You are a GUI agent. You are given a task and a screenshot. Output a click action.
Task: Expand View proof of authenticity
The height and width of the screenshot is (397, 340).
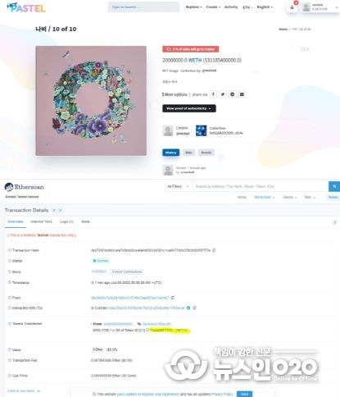(x=189, y=108)
